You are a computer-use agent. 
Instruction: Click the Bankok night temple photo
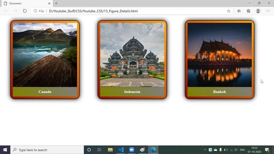220,55
